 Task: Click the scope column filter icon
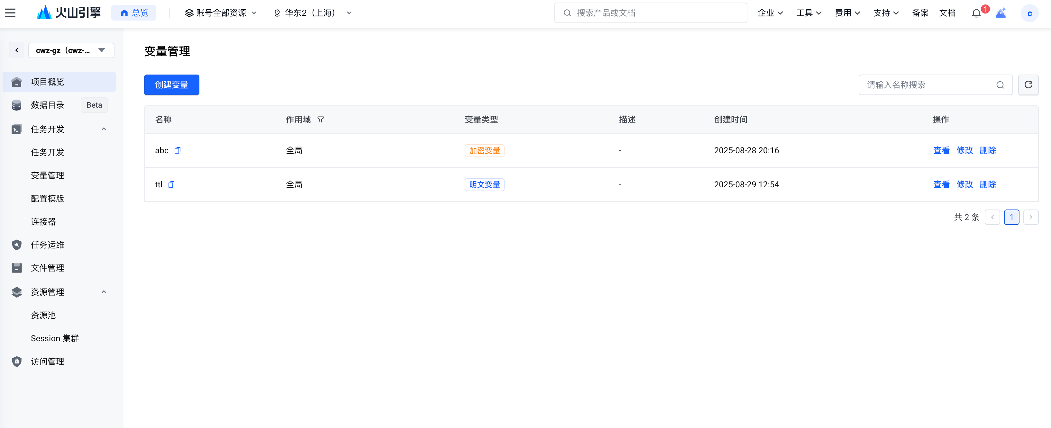click(321, 120)
